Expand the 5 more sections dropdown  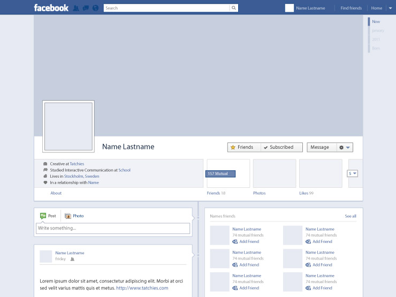[352, 173]
